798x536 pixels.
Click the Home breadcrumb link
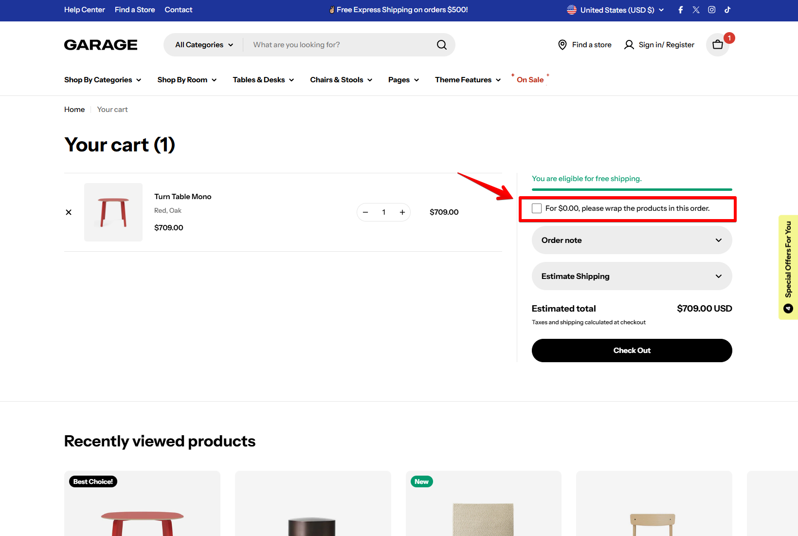pyautogui.click(x=74, y=110)
